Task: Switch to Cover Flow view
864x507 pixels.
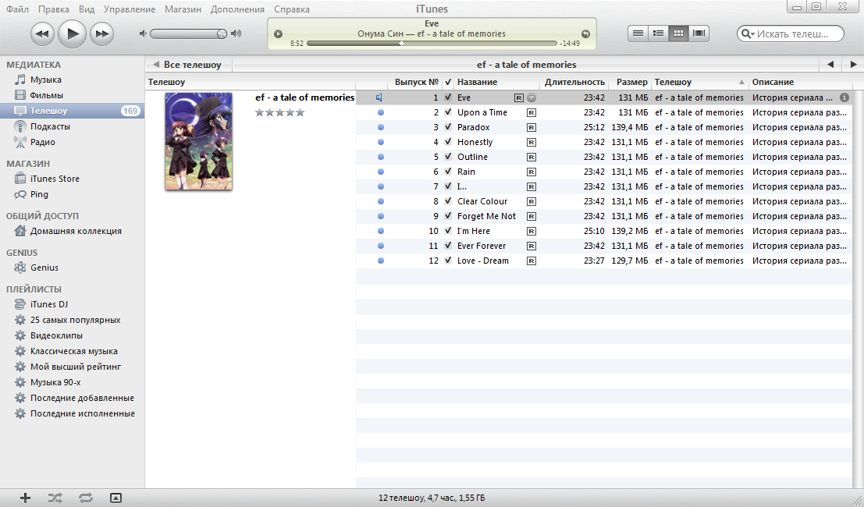Action: pyautogui.click(x=699, y=34)
